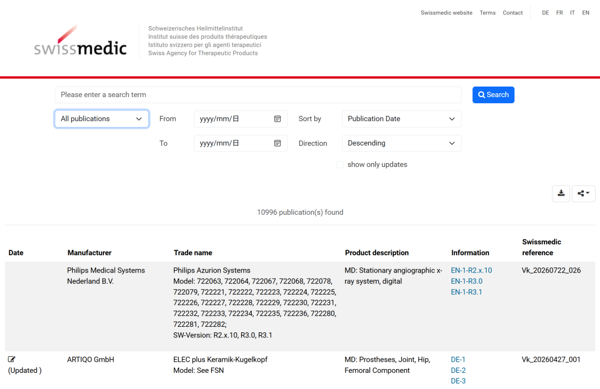Image resolution: width=600 pixels, height=389 pixels.
Task: Click the Trade name column header
Action: (193, 253)
